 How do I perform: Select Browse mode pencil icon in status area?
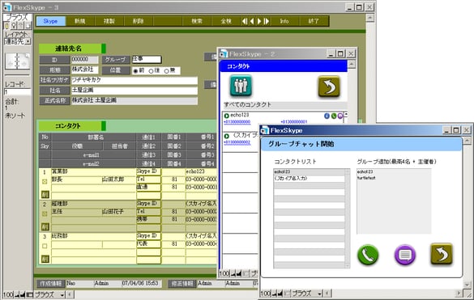click(x=6, y=26)
